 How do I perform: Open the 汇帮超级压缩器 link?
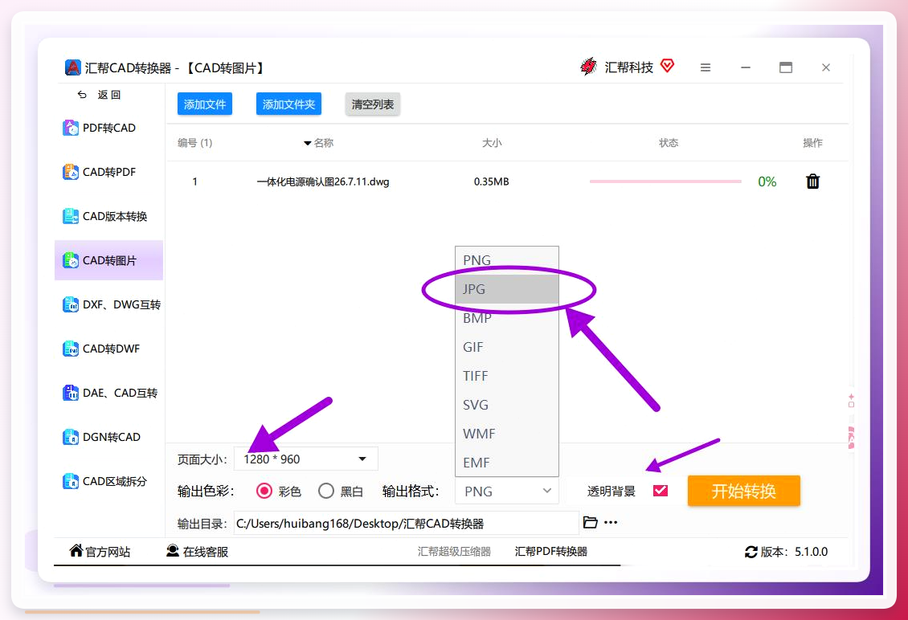pos(454,552)
